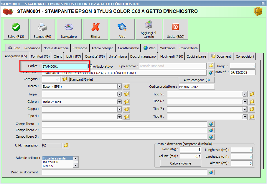Click folder icon beside Tipo 6 dropdown
The width and height of the screenshot is (267, 184).
point(252,102)
